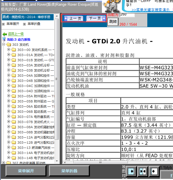This screenshot has width=173, height=180.
Task: Click document horizontal scrollbar thumb
Action: (x=100, y=163)
